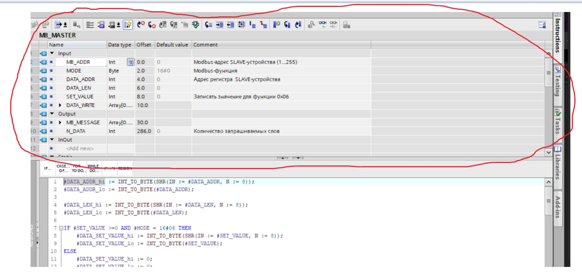This screenshot has width=582, height=276.
Task: Open the Testing side tab
Action: [x=558, y=82]
